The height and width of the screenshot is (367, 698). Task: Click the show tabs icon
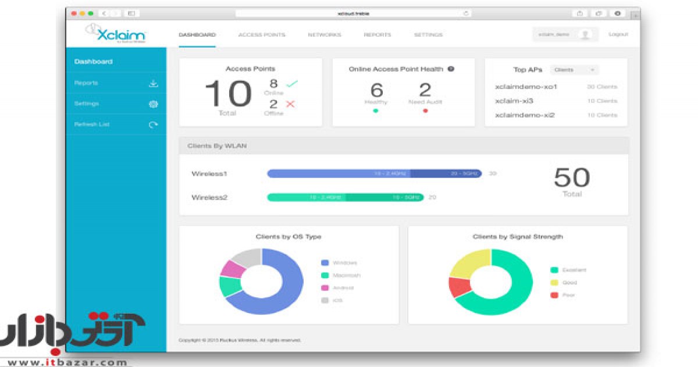[598, 13]
